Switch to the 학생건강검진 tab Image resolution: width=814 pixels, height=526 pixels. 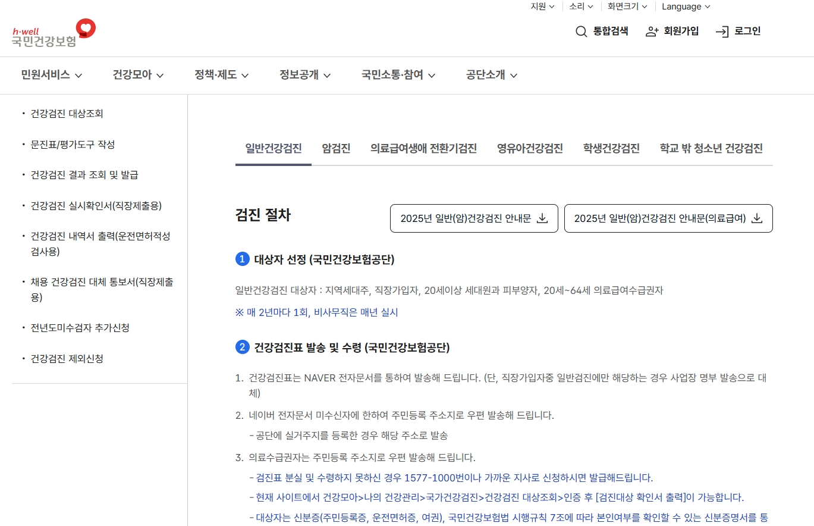(612, 148)
